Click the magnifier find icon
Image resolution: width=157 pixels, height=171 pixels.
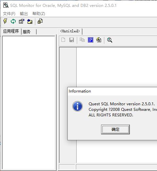tap(110, 40)
